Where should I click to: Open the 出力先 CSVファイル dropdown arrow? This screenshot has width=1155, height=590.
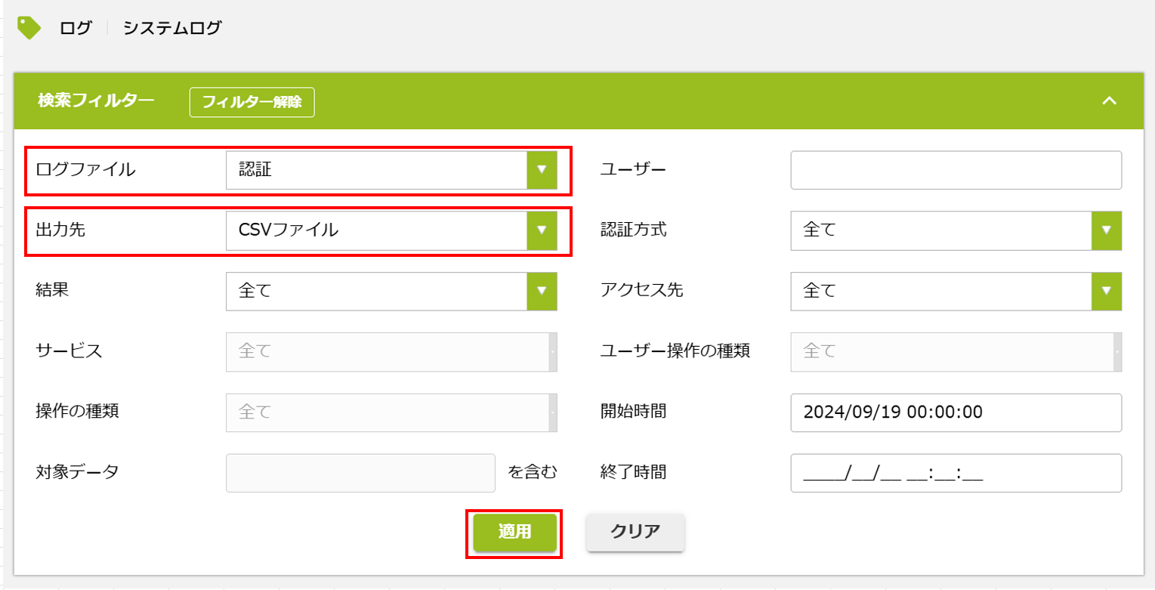click(542, 230)
